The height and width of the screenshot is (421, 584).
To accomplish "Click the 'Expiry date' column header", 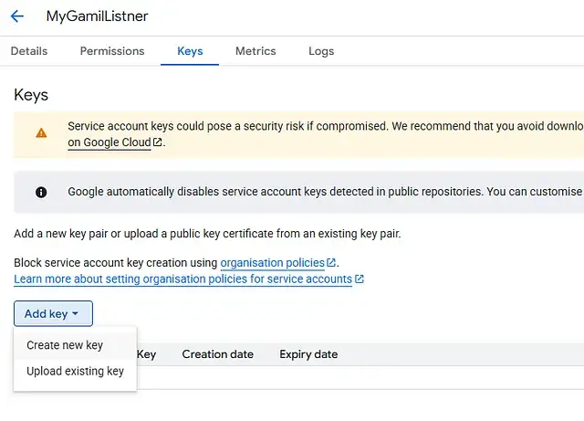I will (308, 354).
